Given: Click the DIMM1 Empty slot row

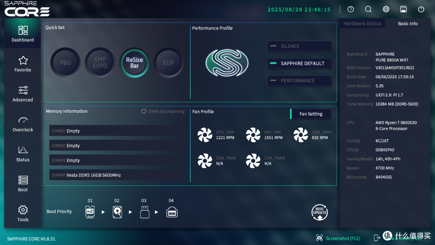Looking at the screenshot, I should click(x=117, y=131).
